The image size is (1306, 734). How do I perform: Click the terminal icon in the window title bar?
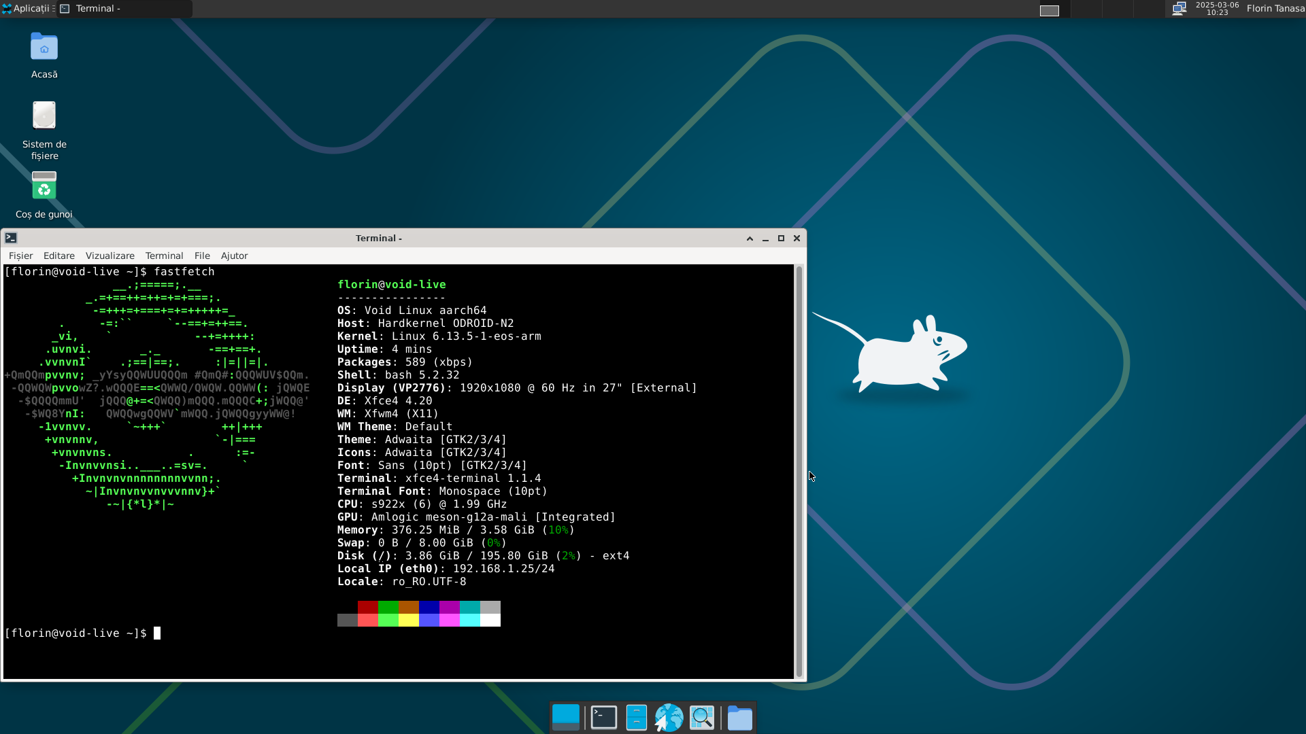[x=11, y=238]
